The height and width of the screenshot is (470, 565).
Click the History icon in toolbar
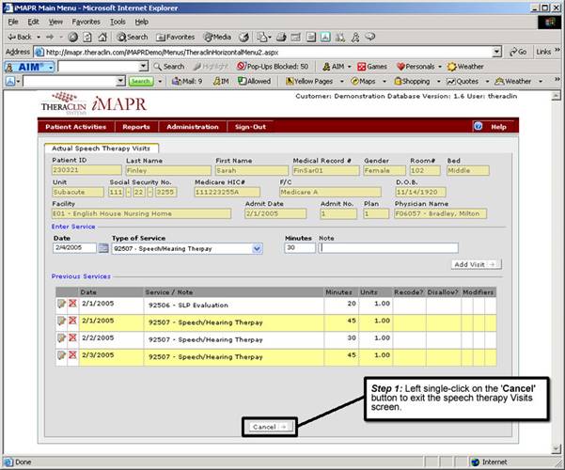pos(243,37)
